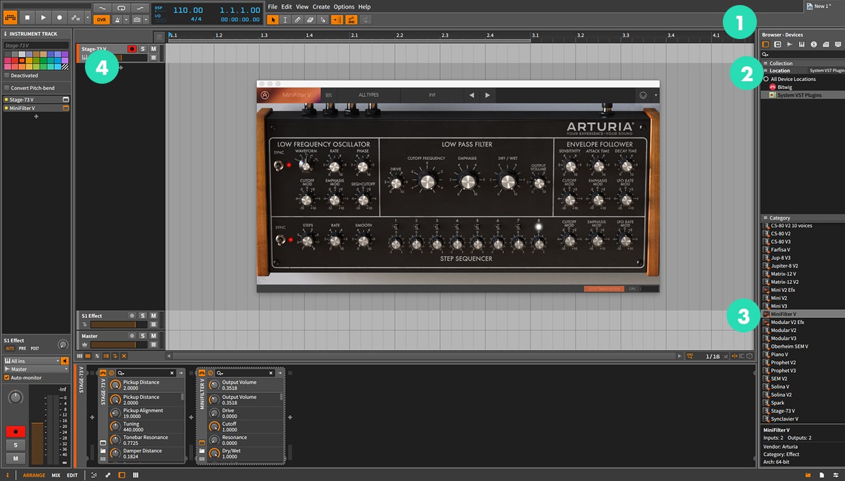The width and height of the screenshot is (845, 481).
Task: Toggle the metronome icon
Action: (117, 20)
